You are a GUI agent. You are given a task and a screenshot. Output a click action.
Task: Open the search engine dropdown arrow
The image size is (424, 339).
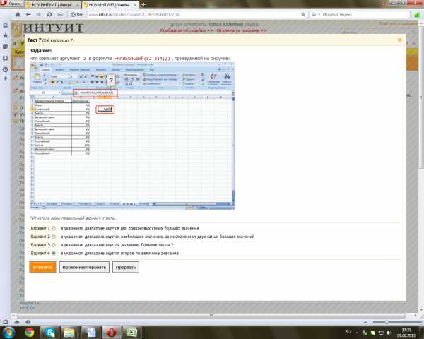click(x=319, y=15)
